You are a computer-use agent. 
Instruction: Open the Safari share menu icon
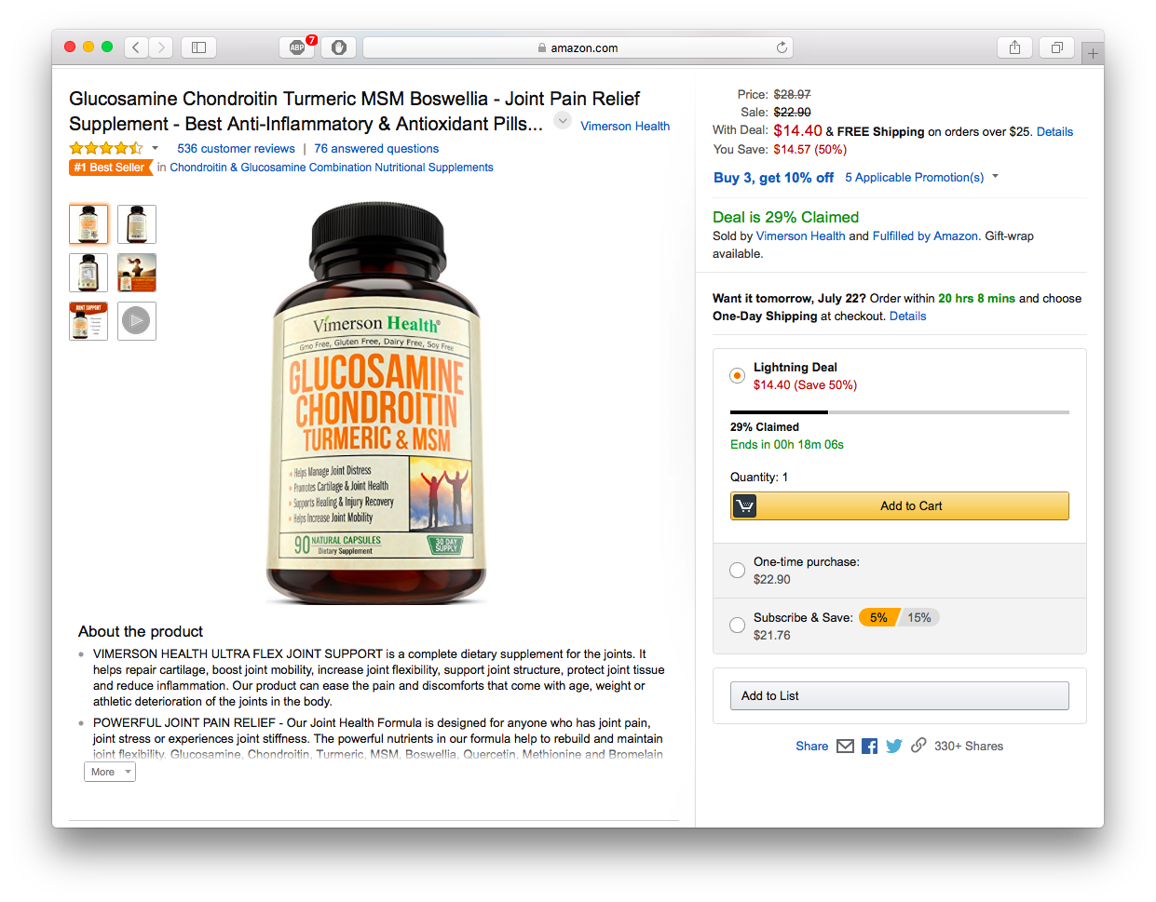pos(1014,47)
